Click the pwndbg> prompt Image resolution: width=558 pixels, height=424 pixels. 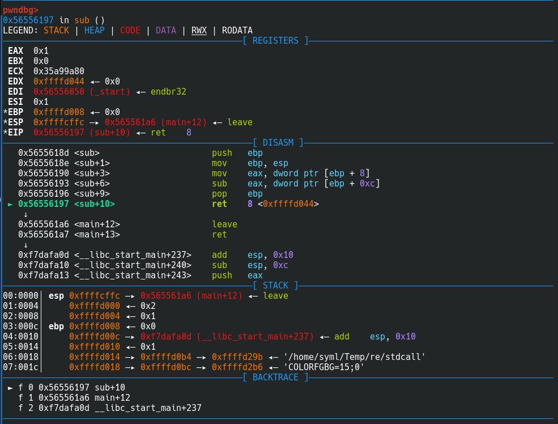tap(20, 10)
